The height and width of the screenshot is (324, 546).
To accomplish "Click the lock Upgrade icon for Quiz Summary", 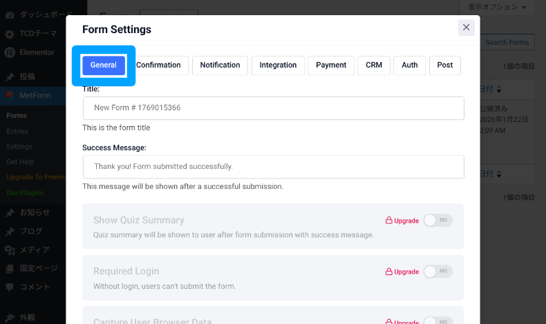I will point(388,221).
